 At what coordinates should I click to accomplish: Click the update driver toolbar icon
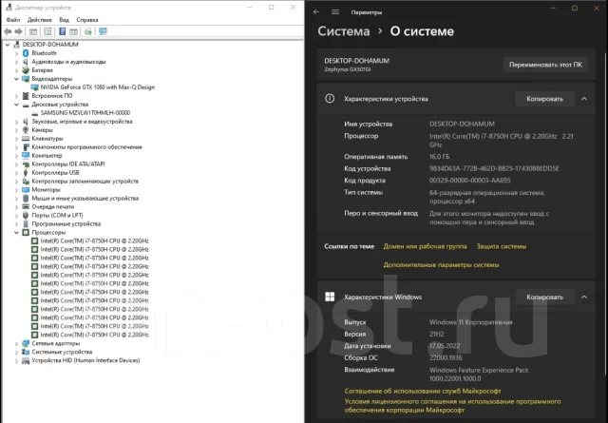click(88, 31)
